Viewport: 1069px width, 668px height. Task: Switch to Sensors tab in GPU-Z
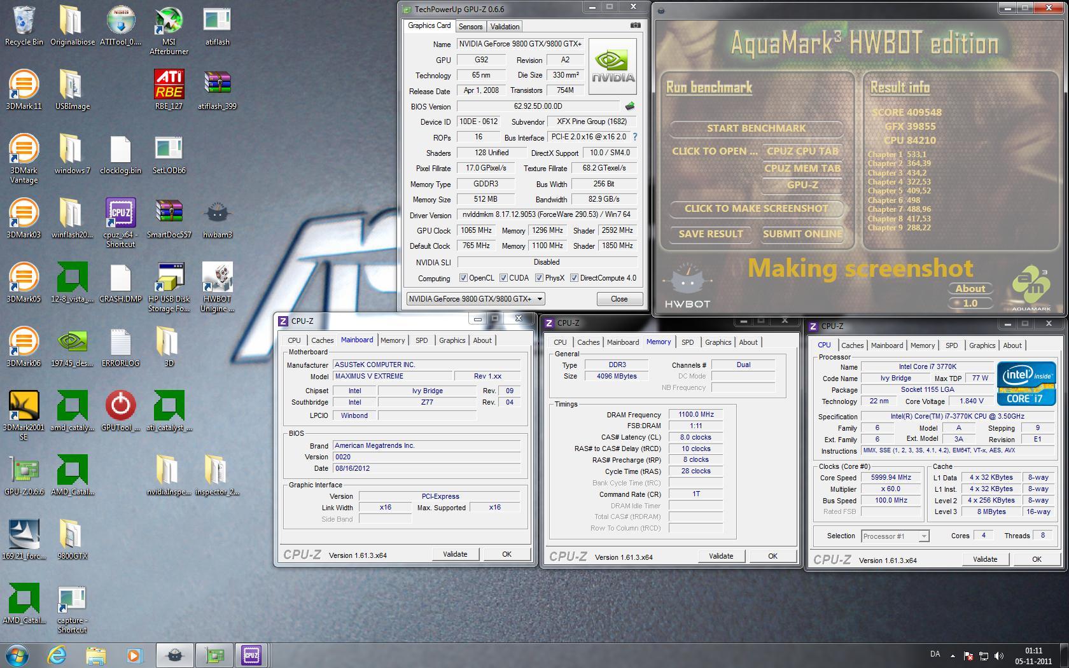coord(471,27)
